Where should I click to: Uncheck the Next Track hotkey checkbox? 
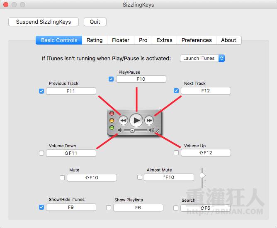[x=176, y=91]
